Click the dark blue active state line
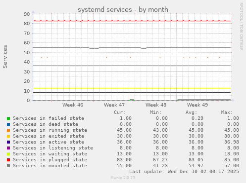This screenshot has height=183, width=246. [132, 66]
